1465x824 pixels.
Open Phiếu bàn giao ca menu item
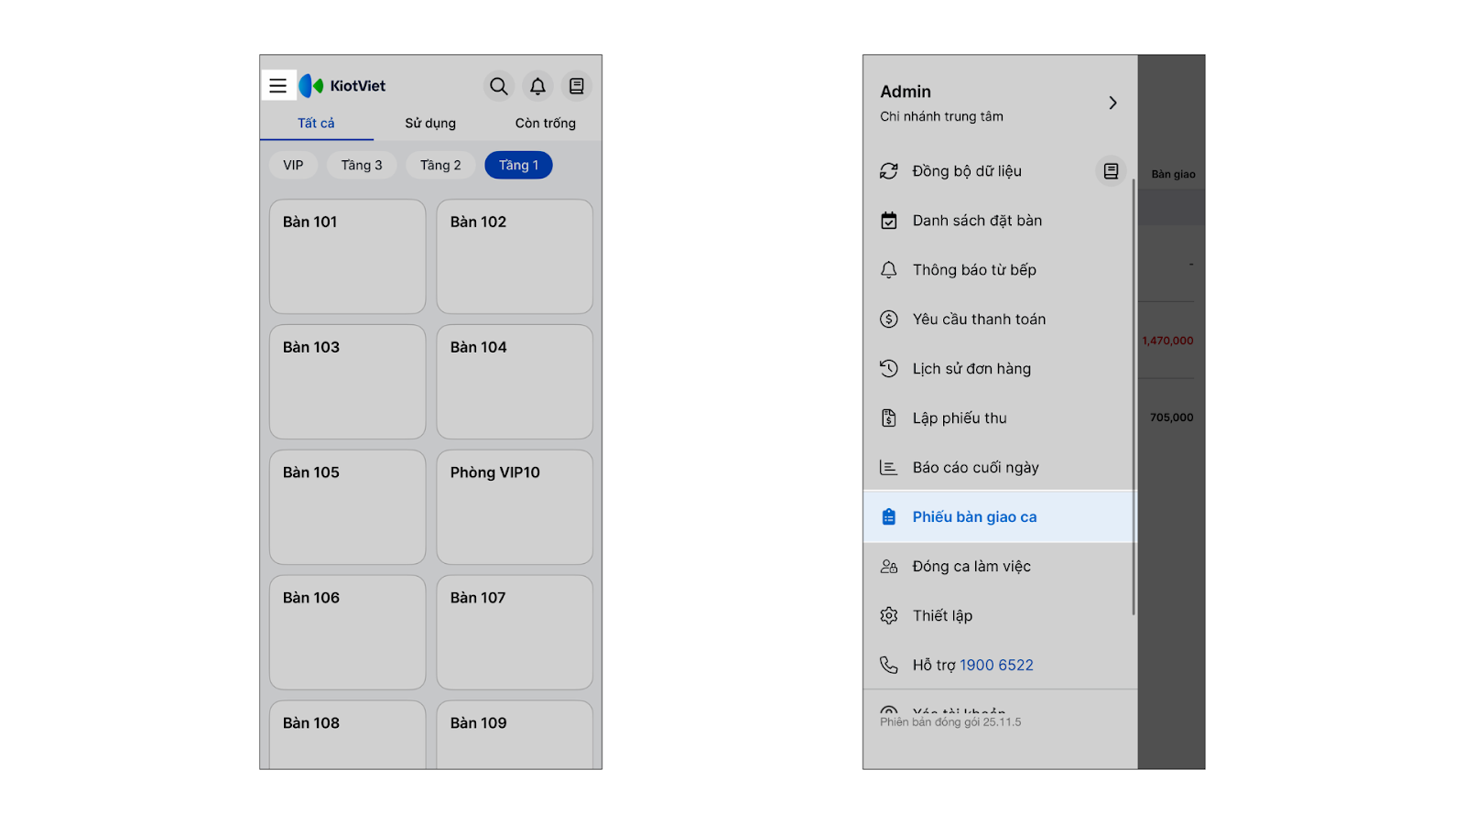tap(974, 517)
